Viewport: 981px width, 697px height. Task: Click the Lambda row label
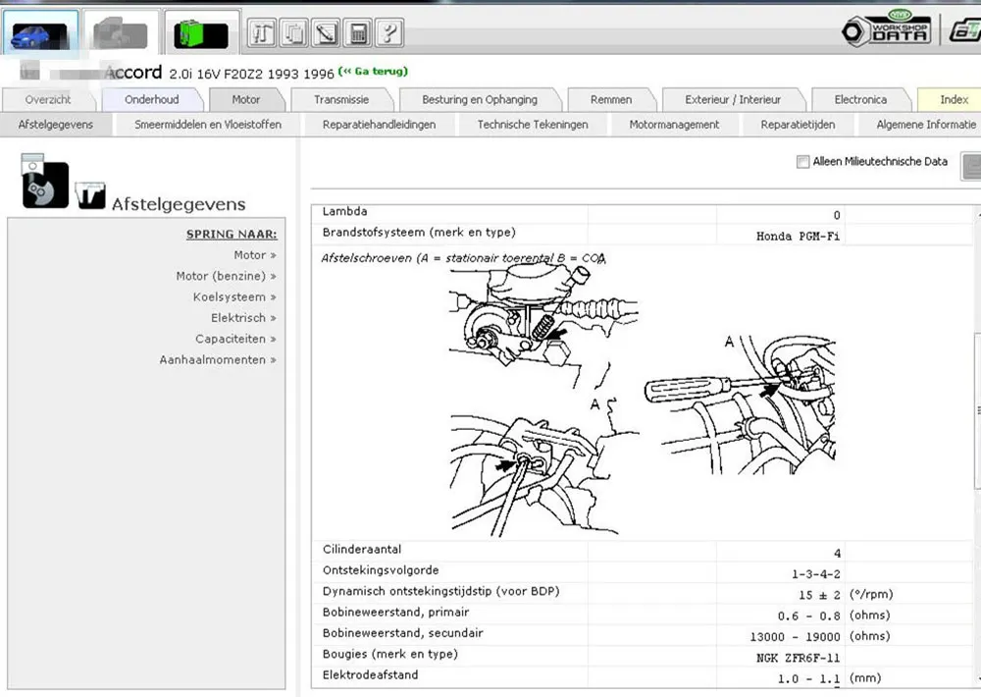[344, 212]
